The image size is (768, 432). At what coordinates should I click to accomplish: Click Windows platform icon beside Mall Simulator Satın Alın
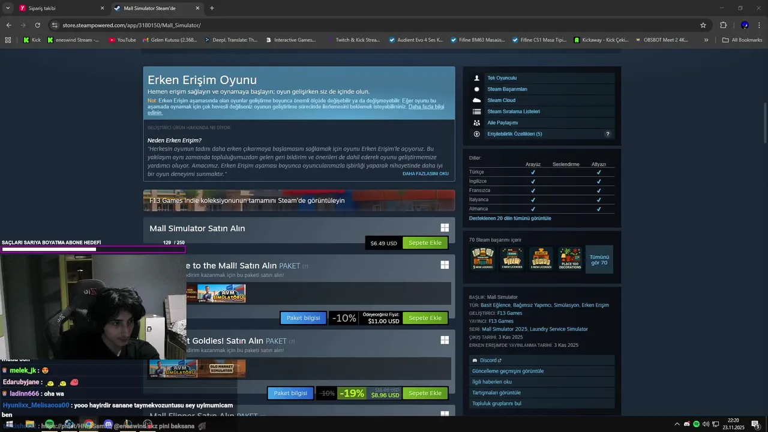[445, 228]
